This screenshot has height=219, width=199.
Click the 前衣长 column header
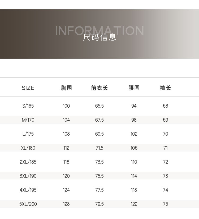[x=99, y=88]
